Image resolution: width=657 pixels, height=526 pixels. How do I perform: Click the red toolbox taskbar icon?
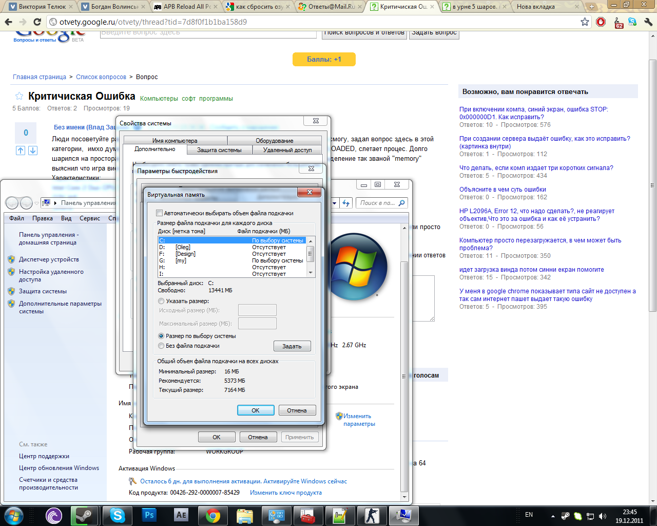[308, 515]
